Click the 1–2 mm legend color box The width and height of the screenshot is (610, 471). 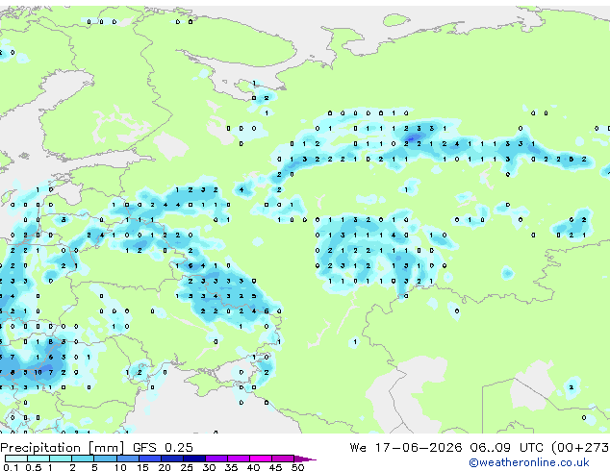(x=61, y=459)
